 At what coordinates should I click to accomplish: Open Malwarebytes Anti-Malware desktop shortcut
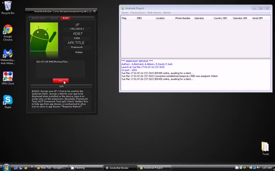(x=8, y=57)
